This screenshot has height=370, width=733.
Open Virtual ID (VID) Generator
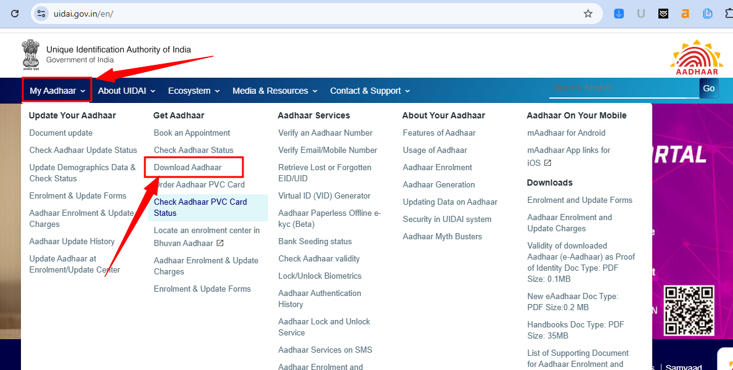(324, 196)
